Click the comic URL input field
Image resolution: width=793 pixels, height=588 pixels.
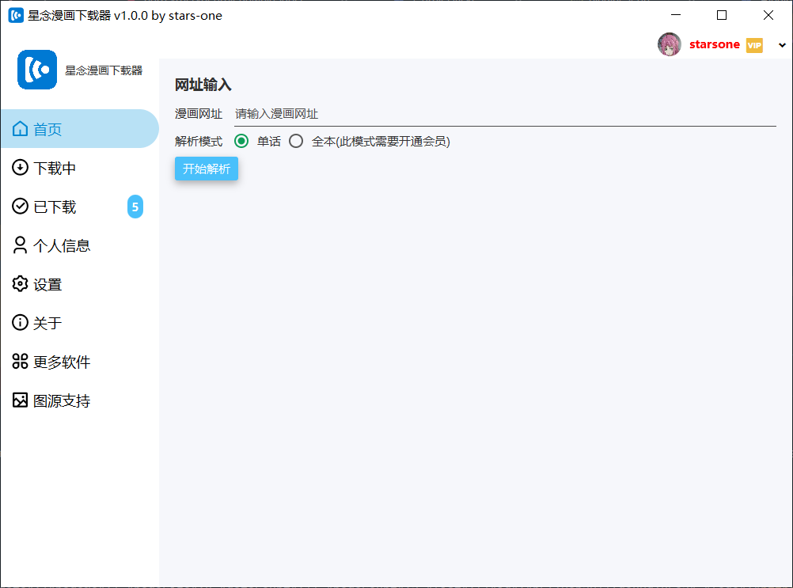(475, 113)
